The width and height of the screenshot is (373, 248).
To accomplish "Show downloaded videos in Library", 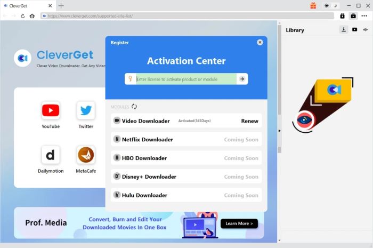I will (x=354, y=29).
